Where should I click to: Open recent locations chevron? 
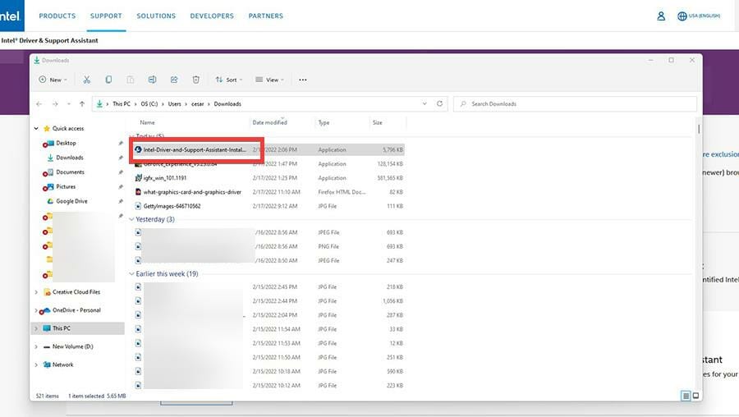69,103
